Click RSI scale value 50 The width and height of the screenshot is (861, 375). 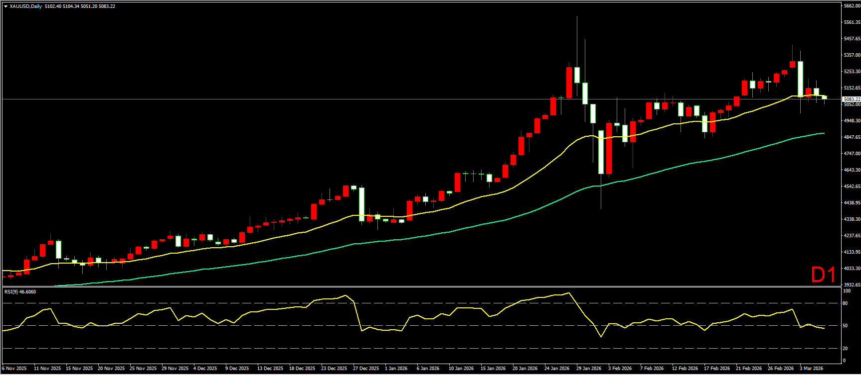point(845,326)
